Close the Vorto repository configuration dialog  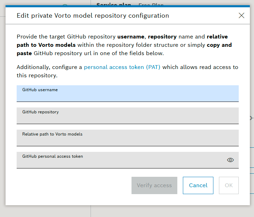[x=242, y=16]
